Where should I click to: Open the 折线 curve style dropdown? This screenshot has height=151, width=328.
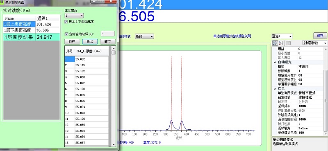145,36
